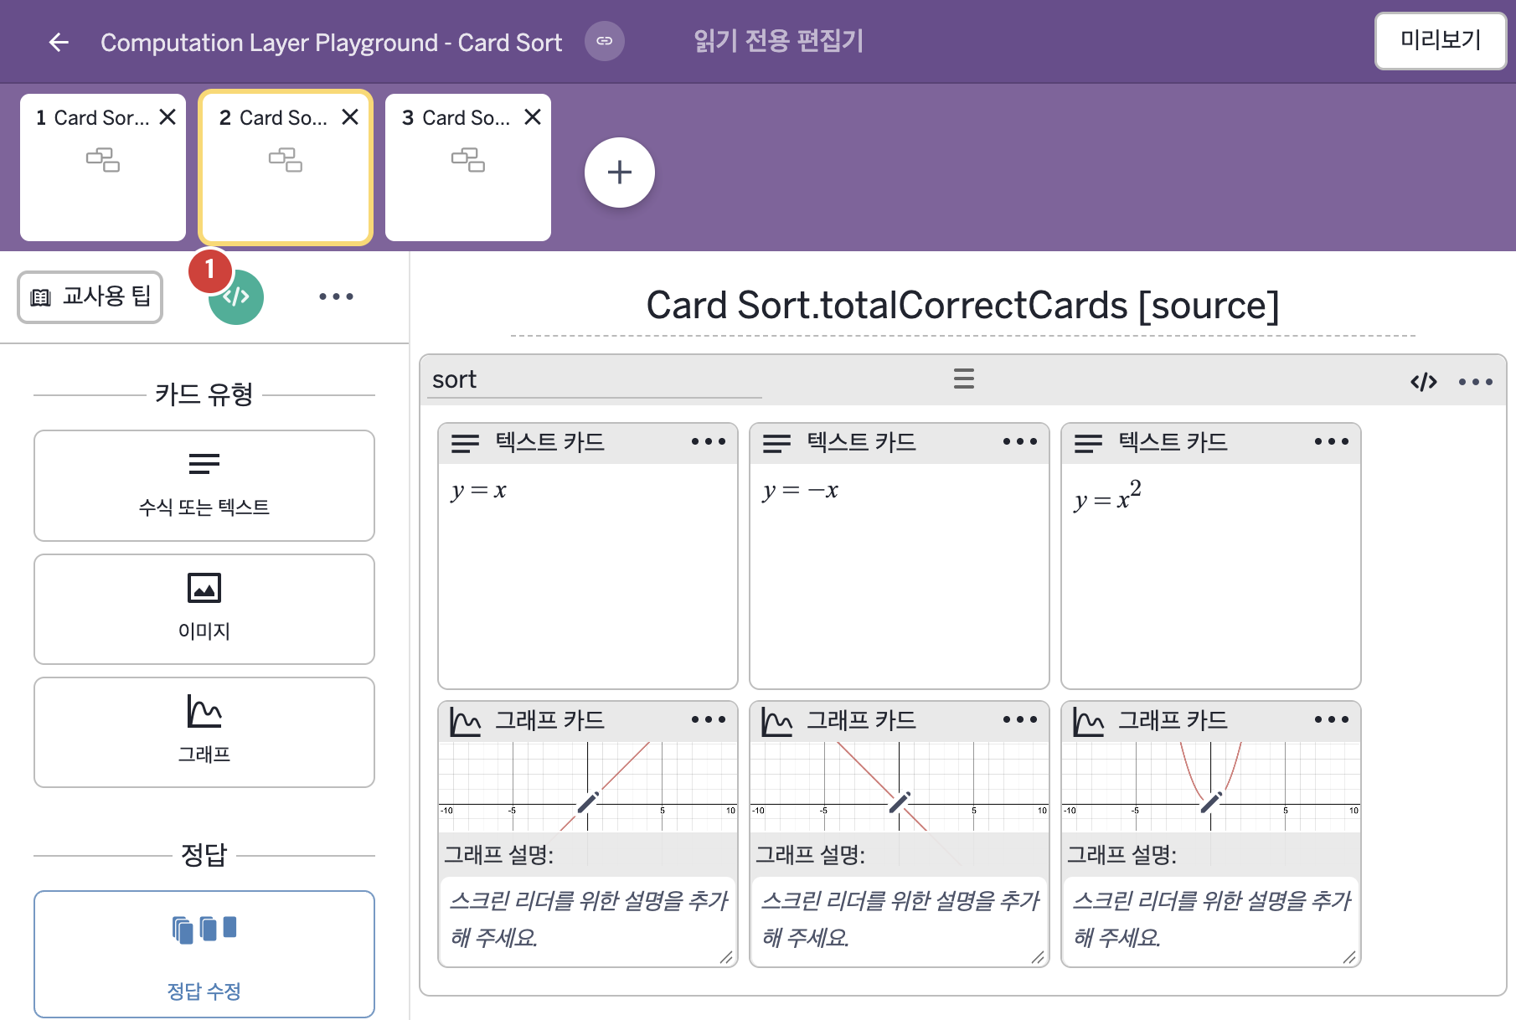Open the 미리보기 preview button
The height and width of the screenshot is (1020, 1516).
pyautogui.click(x=1441, y=40)
